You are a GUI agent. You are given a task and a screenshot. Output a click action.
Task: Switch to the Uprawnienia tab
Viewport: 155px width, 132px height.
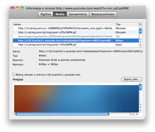(x=78, y=14)
